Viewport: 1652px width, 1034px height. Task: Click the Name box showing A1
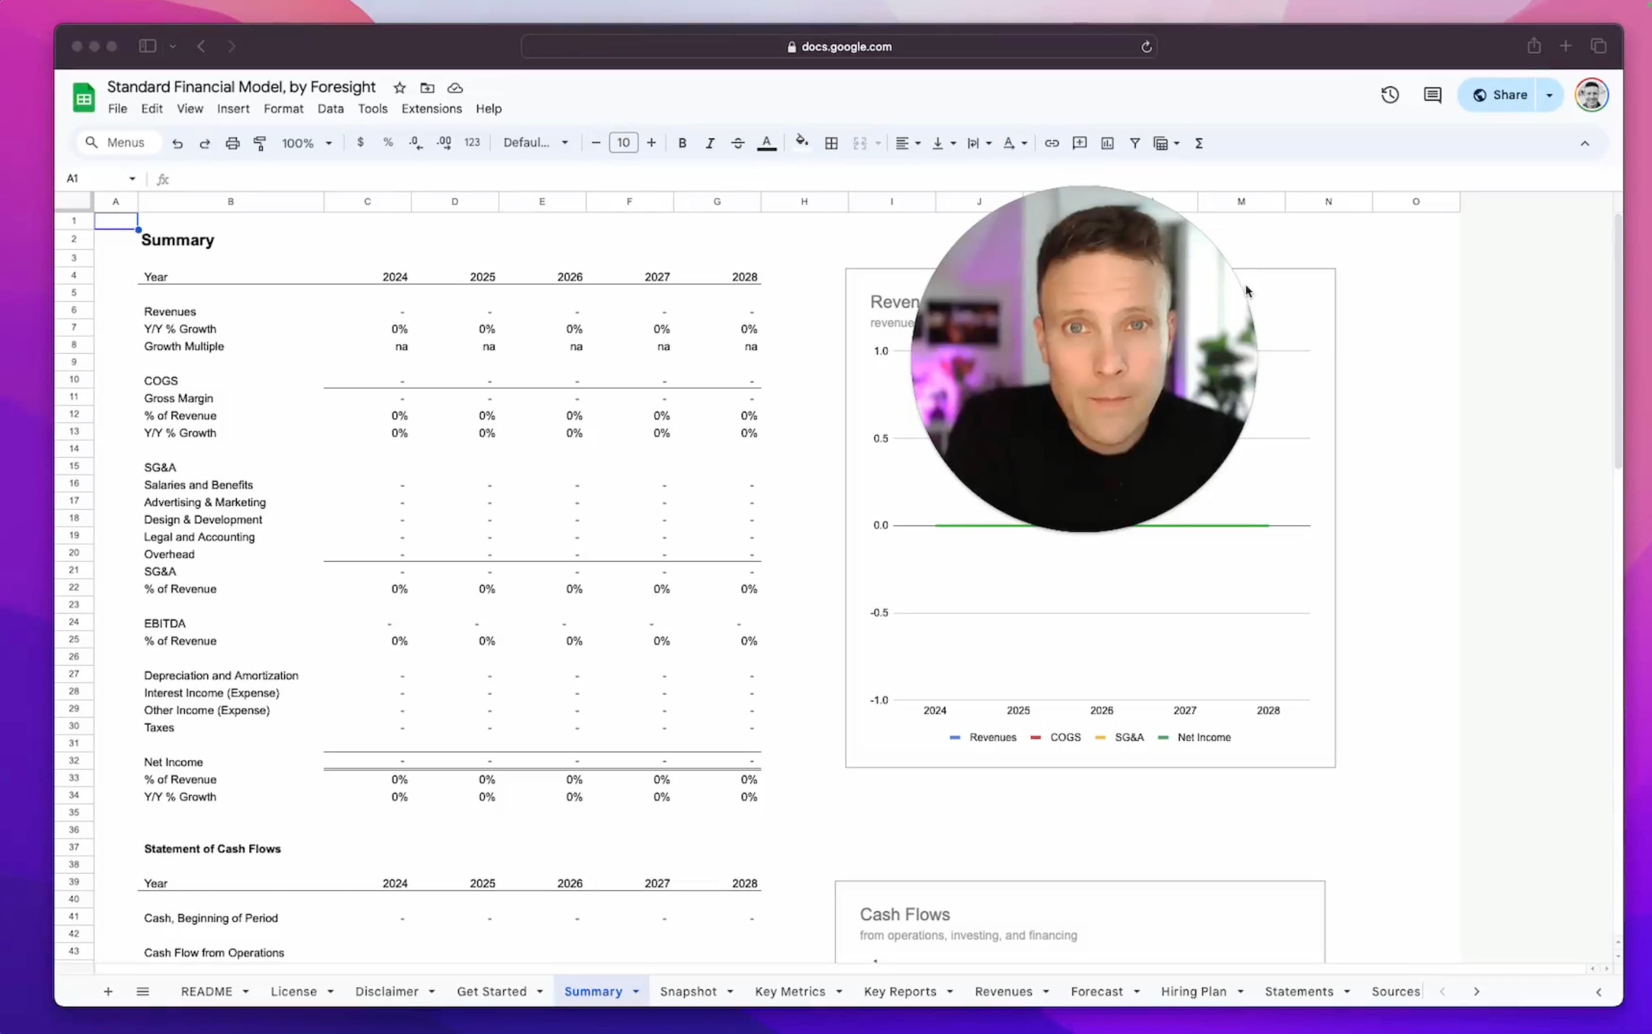coord(101,179)
